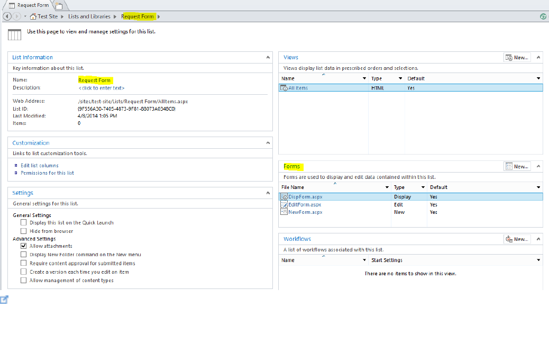Open the navigation history dropdown arrow
549x361 pixels.
tap(25, 16)
